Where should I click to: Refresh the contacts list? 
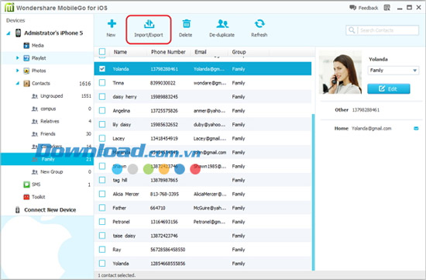(x=259, y=28)
